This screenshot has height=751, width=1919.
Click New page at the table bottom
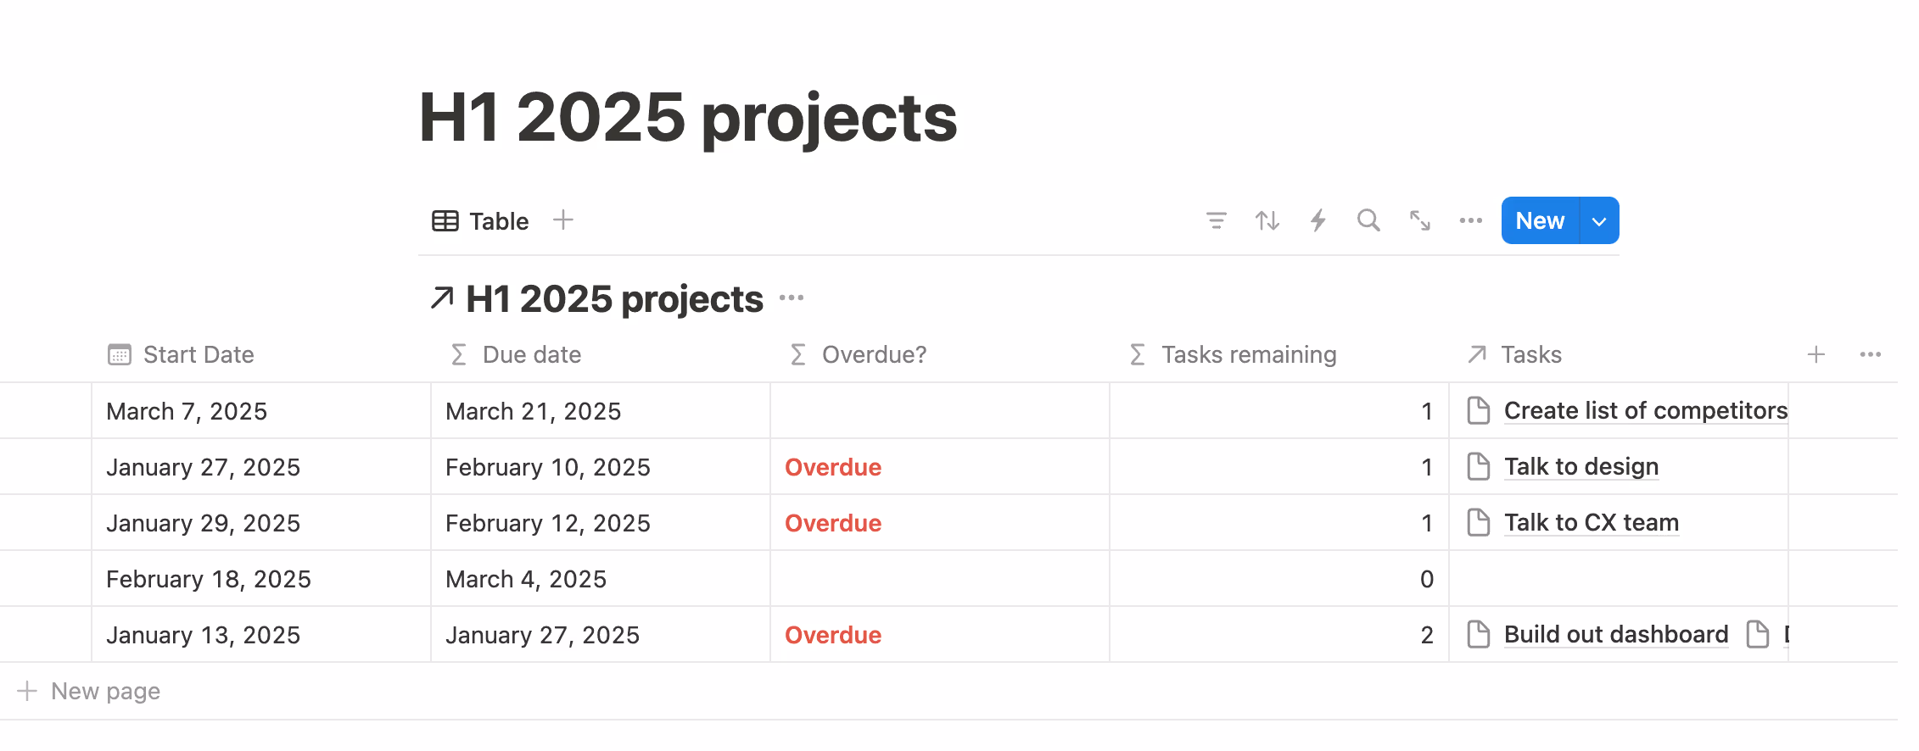click(x=105, y=692)
